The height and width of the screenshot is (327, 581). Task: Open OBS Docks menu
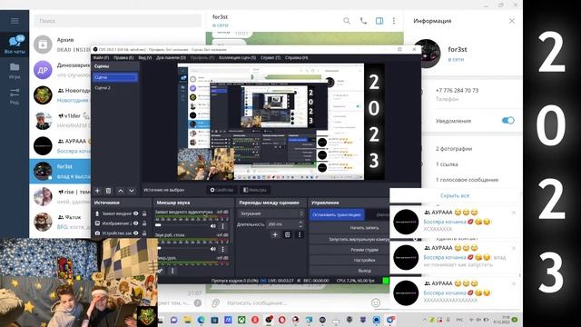(171, 58)
